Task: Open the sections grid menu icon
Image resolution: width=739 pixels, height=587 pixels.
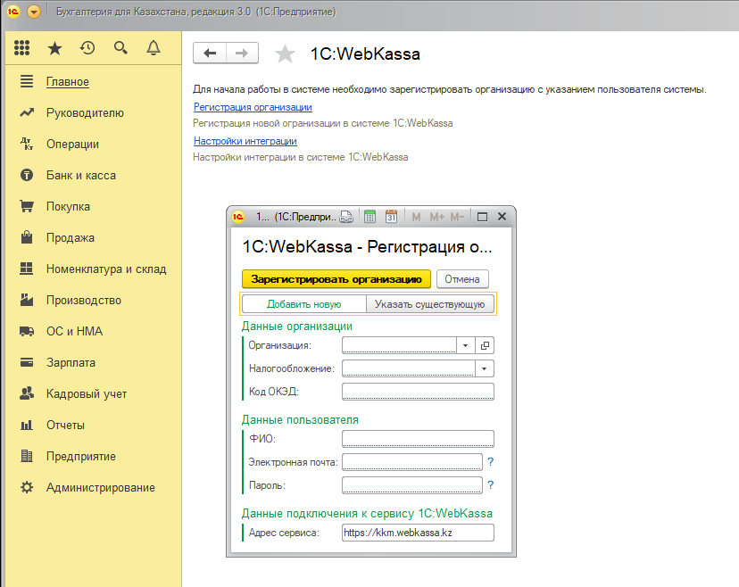Action: tap(22, 47)
